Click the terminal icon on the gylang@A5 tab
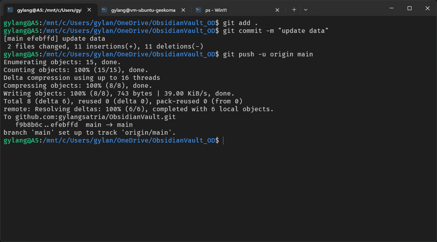Viewport: 437px width, 242px height. point(10,10)
